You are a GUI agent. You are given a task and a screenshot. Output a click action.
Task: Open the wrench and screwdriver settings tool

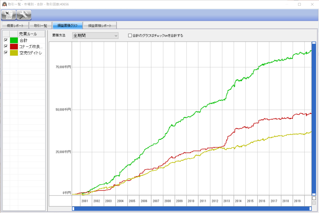pyautogui.click(x=24, y=15)
